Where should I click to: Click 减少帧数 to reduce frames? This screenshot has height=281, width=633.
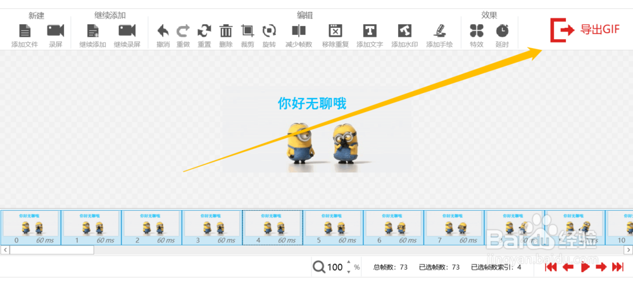(x=299, y=30)
